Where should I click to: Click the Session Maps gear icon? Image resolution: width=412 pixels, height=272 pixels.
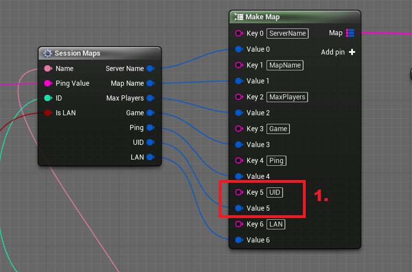(x=48, y=53)
